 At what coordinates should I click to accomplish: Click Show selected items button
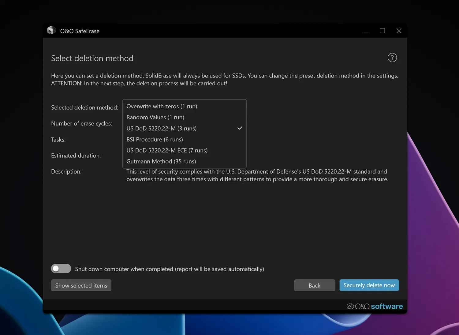81,285
